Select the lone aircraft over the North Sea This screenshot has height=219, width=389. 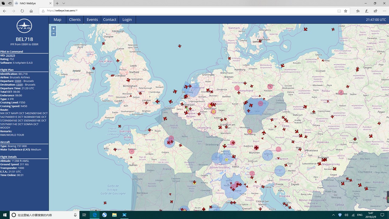pyautogui.click(x=180, y=46)
